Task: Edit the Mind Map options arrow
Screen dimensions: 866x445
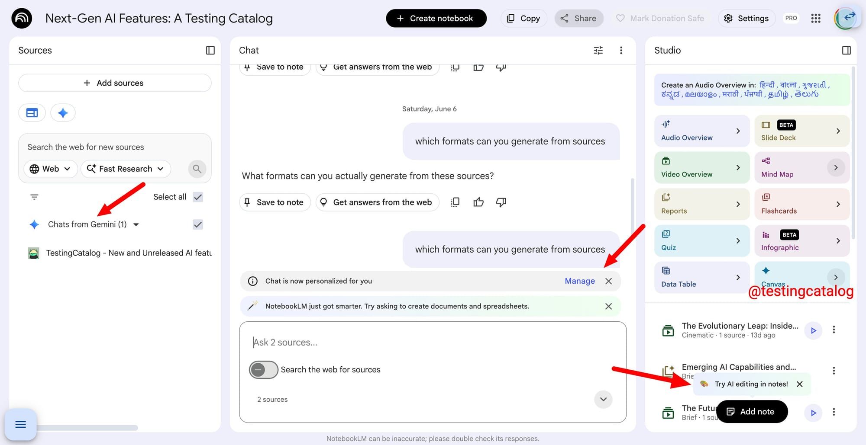Action: [x=836, y=167]
